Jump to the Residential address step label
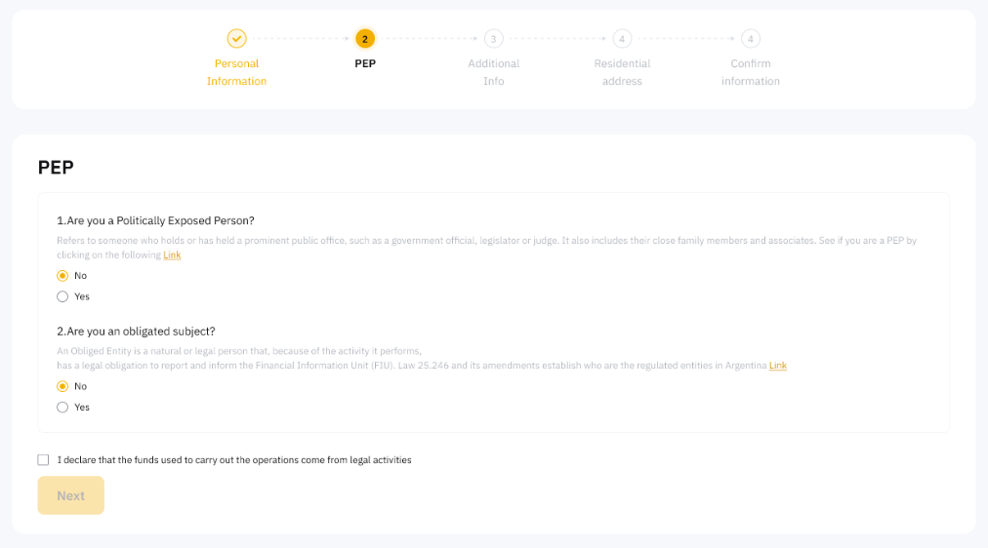This screenshot has height=548, width=988. point(622,72)
